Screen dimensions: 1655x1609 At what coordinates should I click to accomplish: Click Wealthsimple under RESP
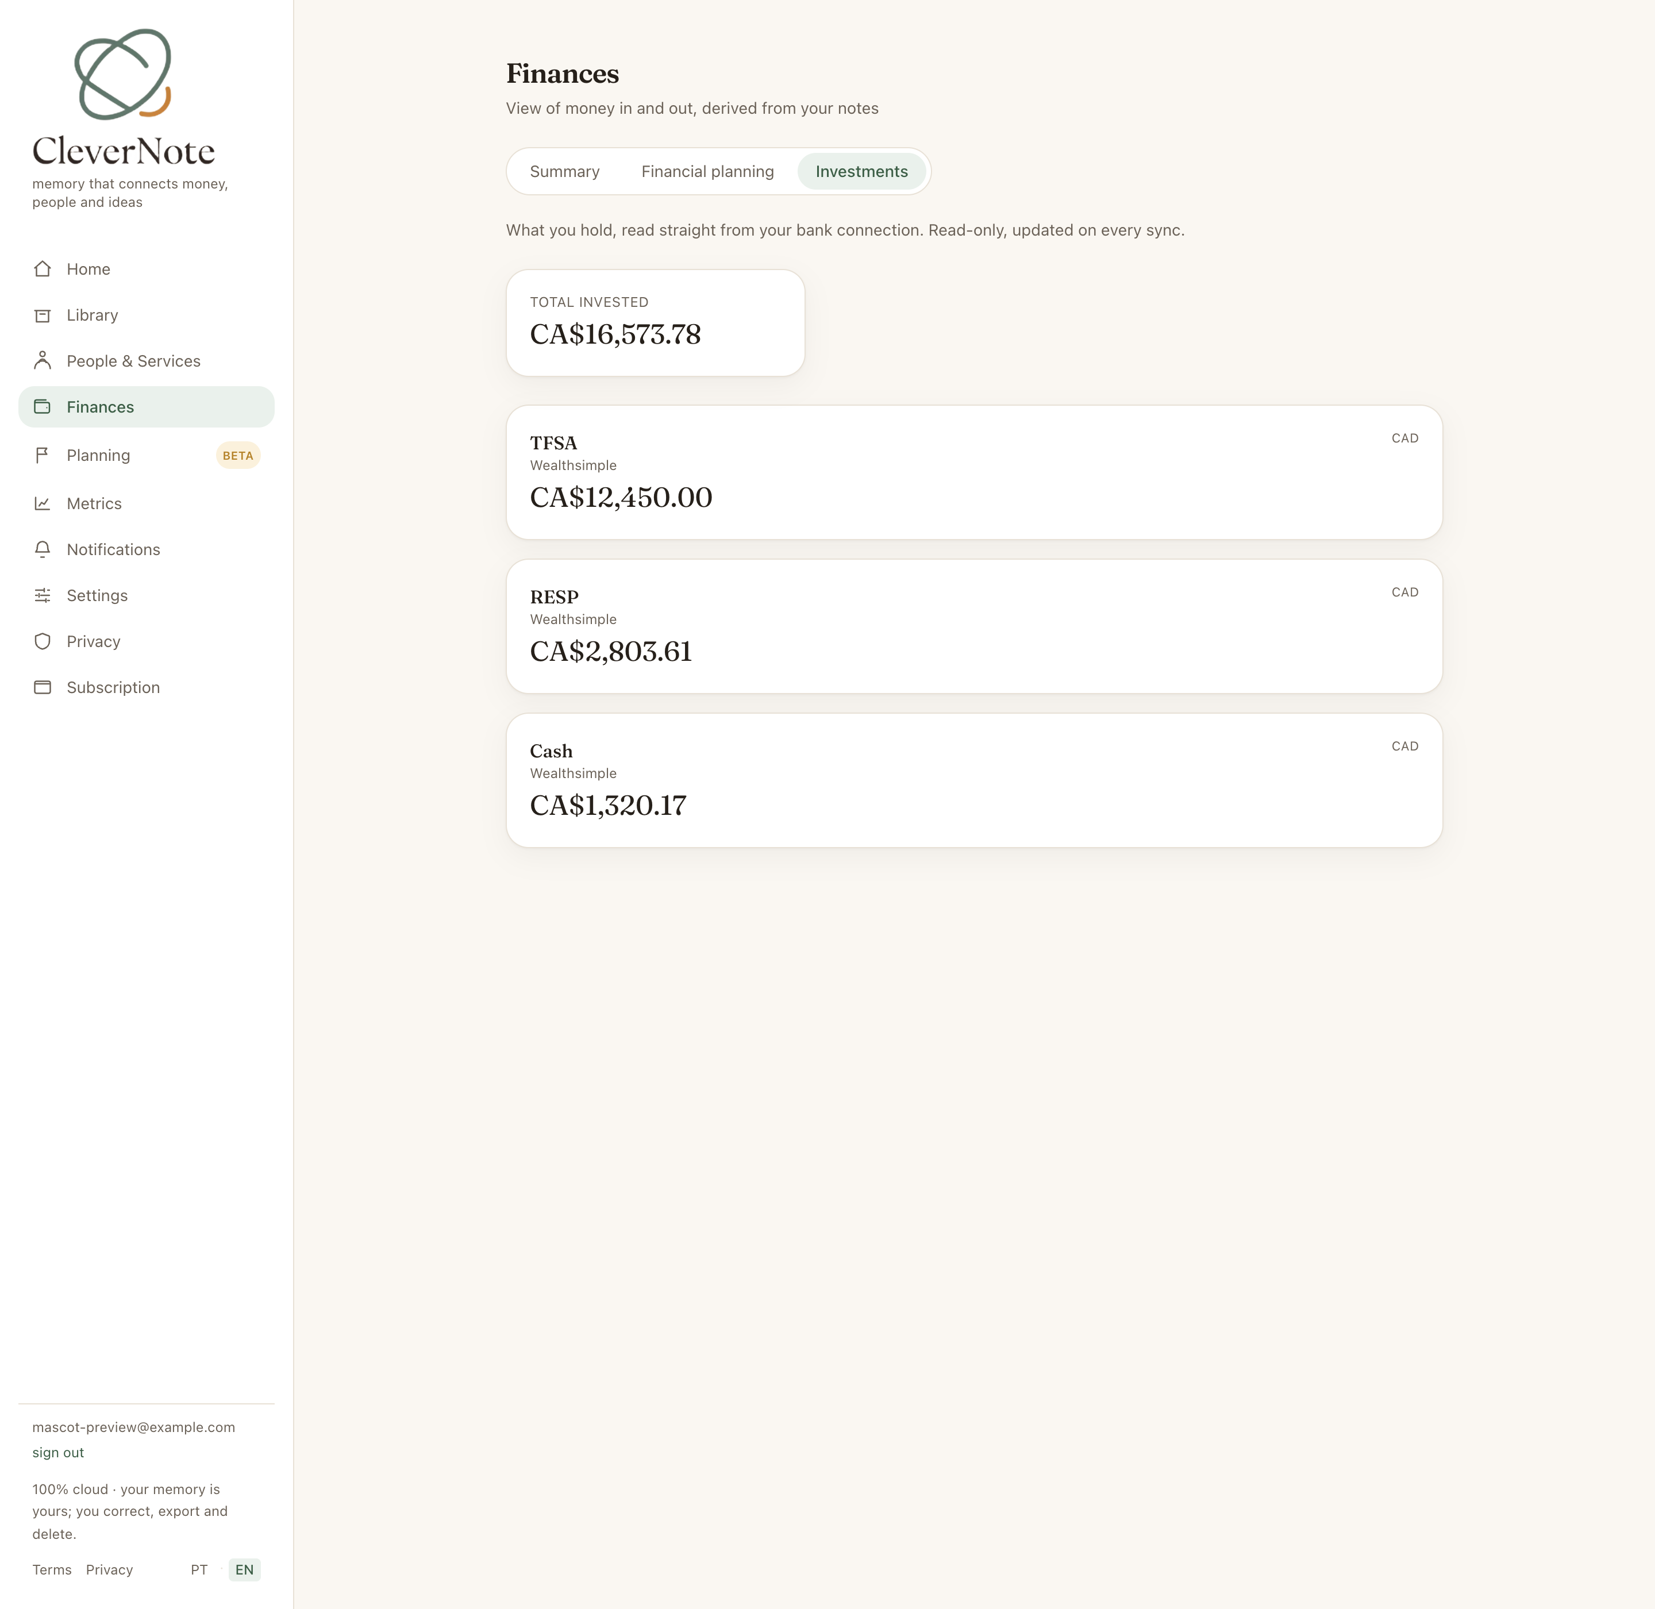click(x=573, y=619)
